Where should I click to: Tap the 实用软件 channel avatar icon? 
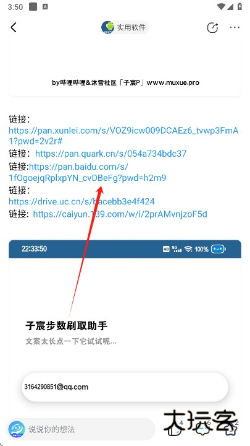(107, 27)
